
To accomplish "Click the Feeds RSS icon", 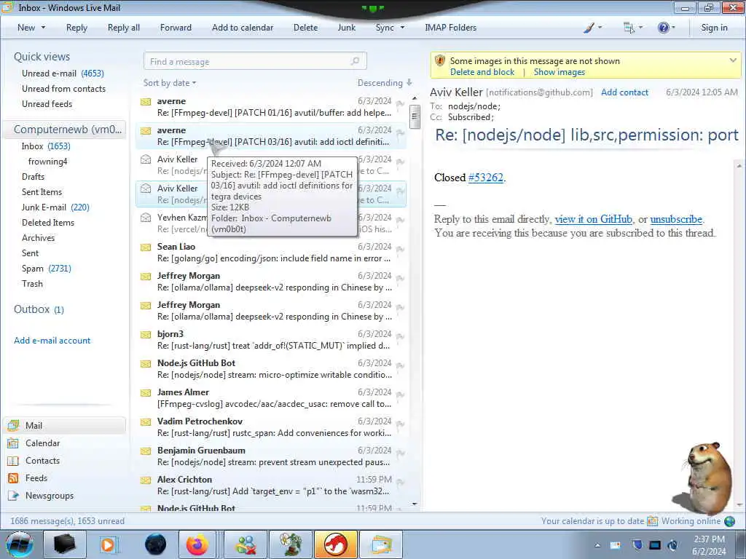I will point(13,478).
